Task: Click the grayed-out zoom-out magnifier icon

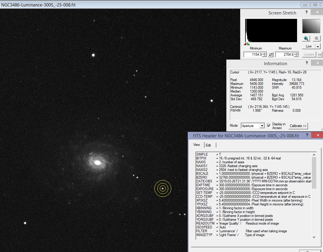Action: click(x=316, y=38)
